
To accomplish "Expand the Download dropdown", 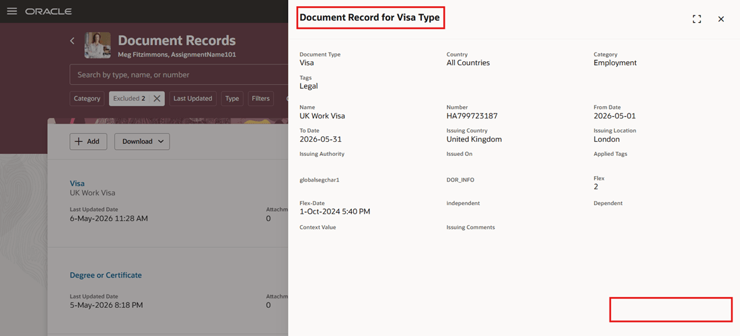I will 142,141.
